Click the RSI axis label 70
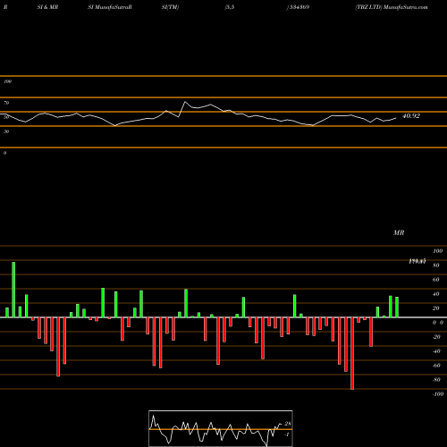Screen dimensions: 447x447 pos(6,103)
